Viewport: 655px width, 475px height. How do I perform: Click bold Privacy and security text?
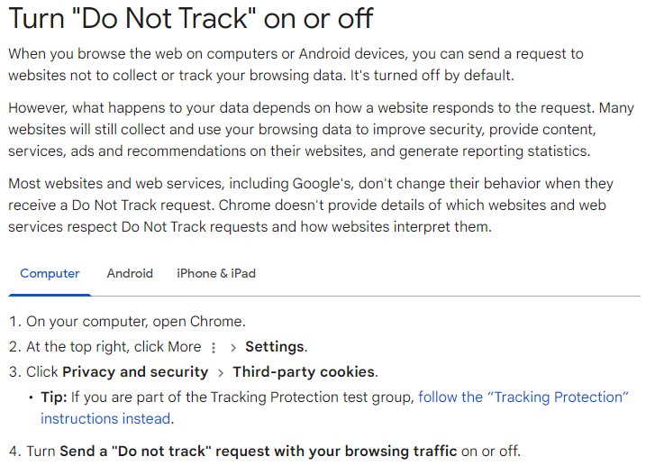[x=135, y=372]
